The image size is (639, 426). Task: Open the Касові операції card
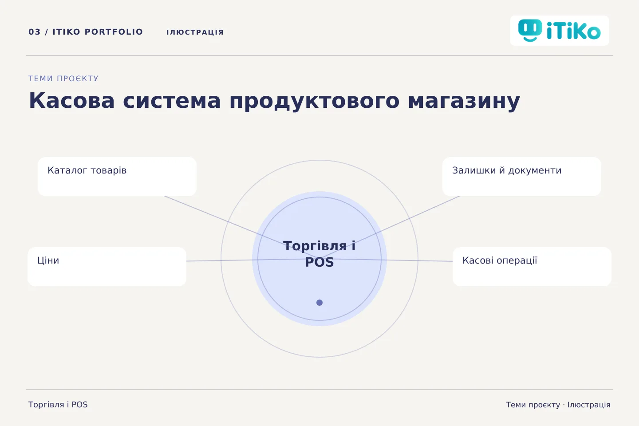pos(532,267)
